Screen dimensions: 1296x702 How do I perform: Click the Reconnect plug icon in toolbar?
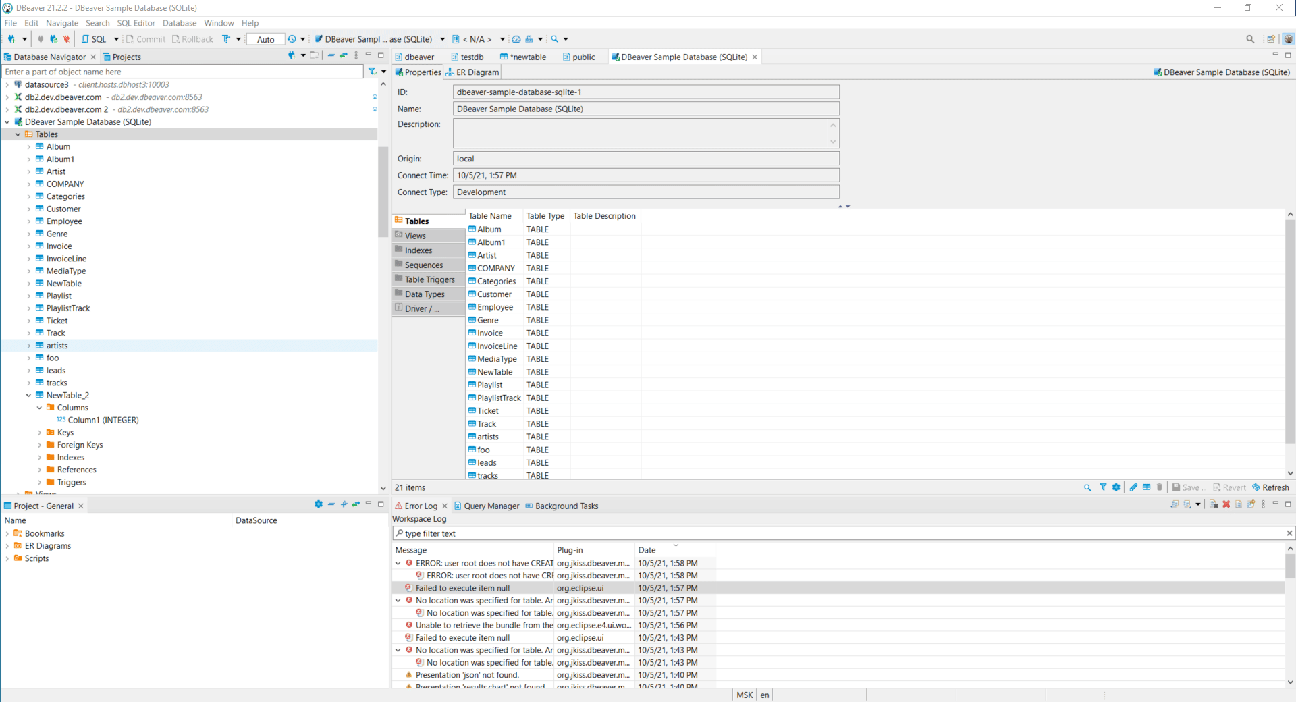point(53,39)
